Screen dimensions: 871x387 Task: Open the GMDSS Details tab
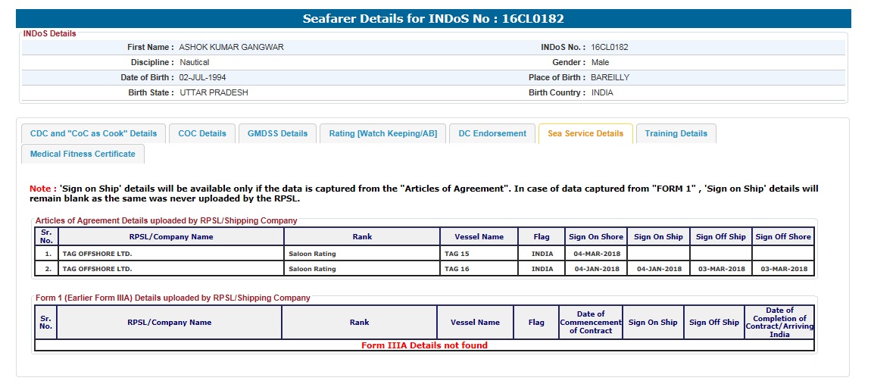(x=278, y=133)
